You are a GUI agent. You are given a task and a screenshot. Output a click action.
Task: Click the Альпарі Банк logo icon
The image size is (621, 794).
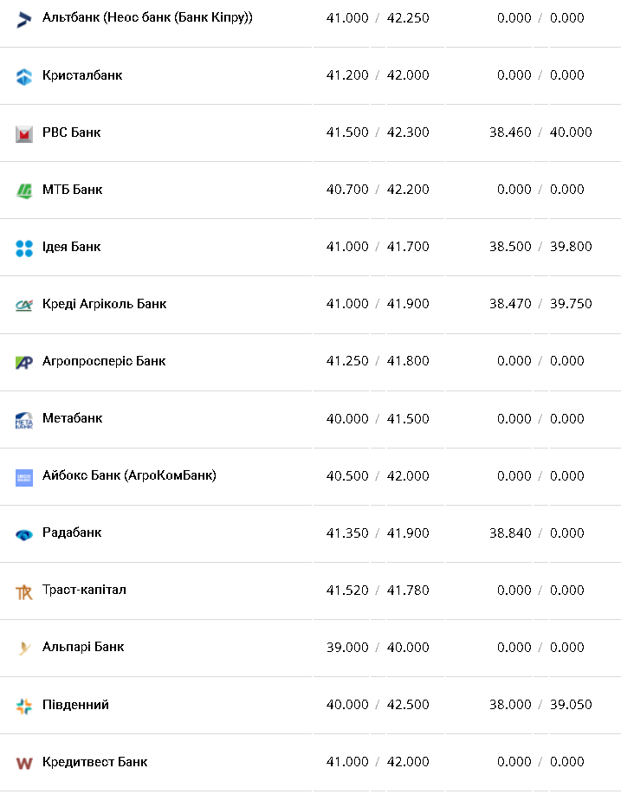[24, 649]
